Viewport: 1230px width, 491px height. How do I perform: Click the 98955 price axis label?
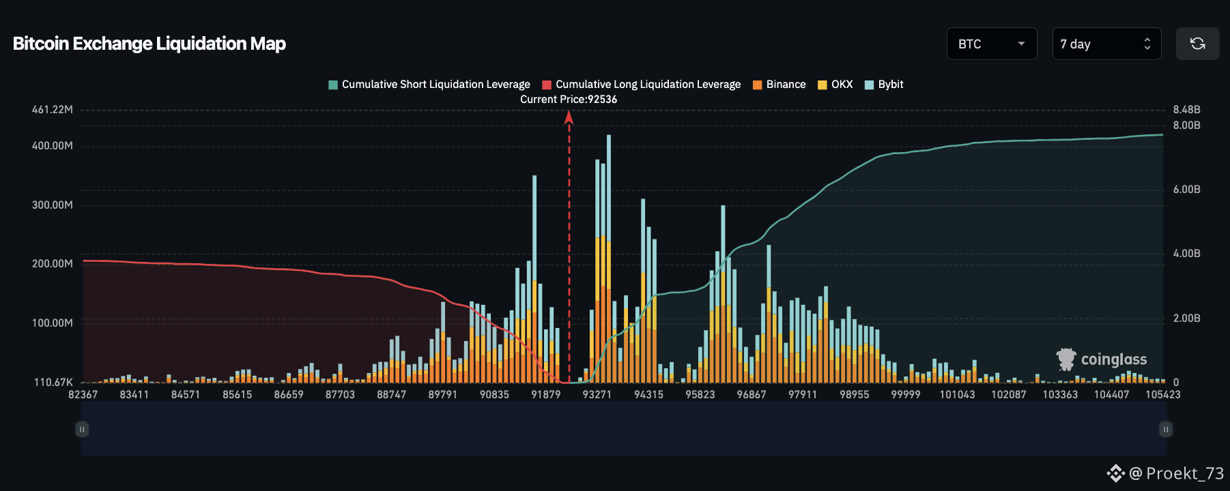[x=855, y=395]
